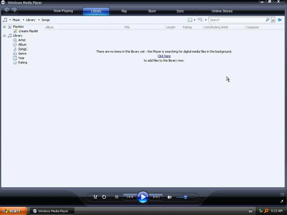Expand the Songs breadcrumb arrow
Image resolution: width=287 pixels, height=215 pixels.
coord(39,20)
